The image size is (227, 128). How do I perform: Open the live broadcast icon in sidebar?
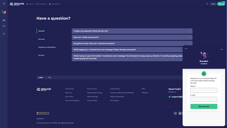pyautogui.click(x=4, y=26)
